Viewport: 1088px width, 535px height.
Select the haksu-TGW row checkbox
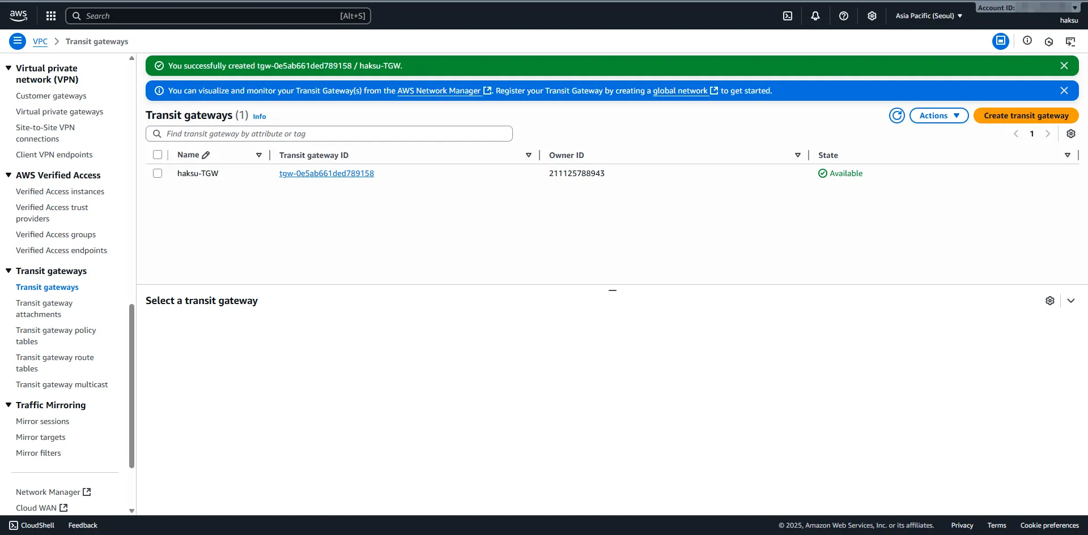[158, 173]
